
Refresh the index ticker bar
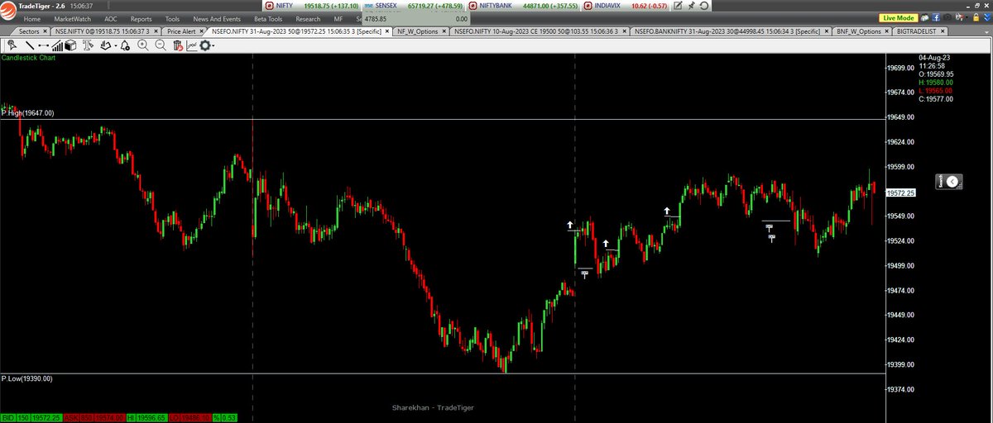point(704,6)
